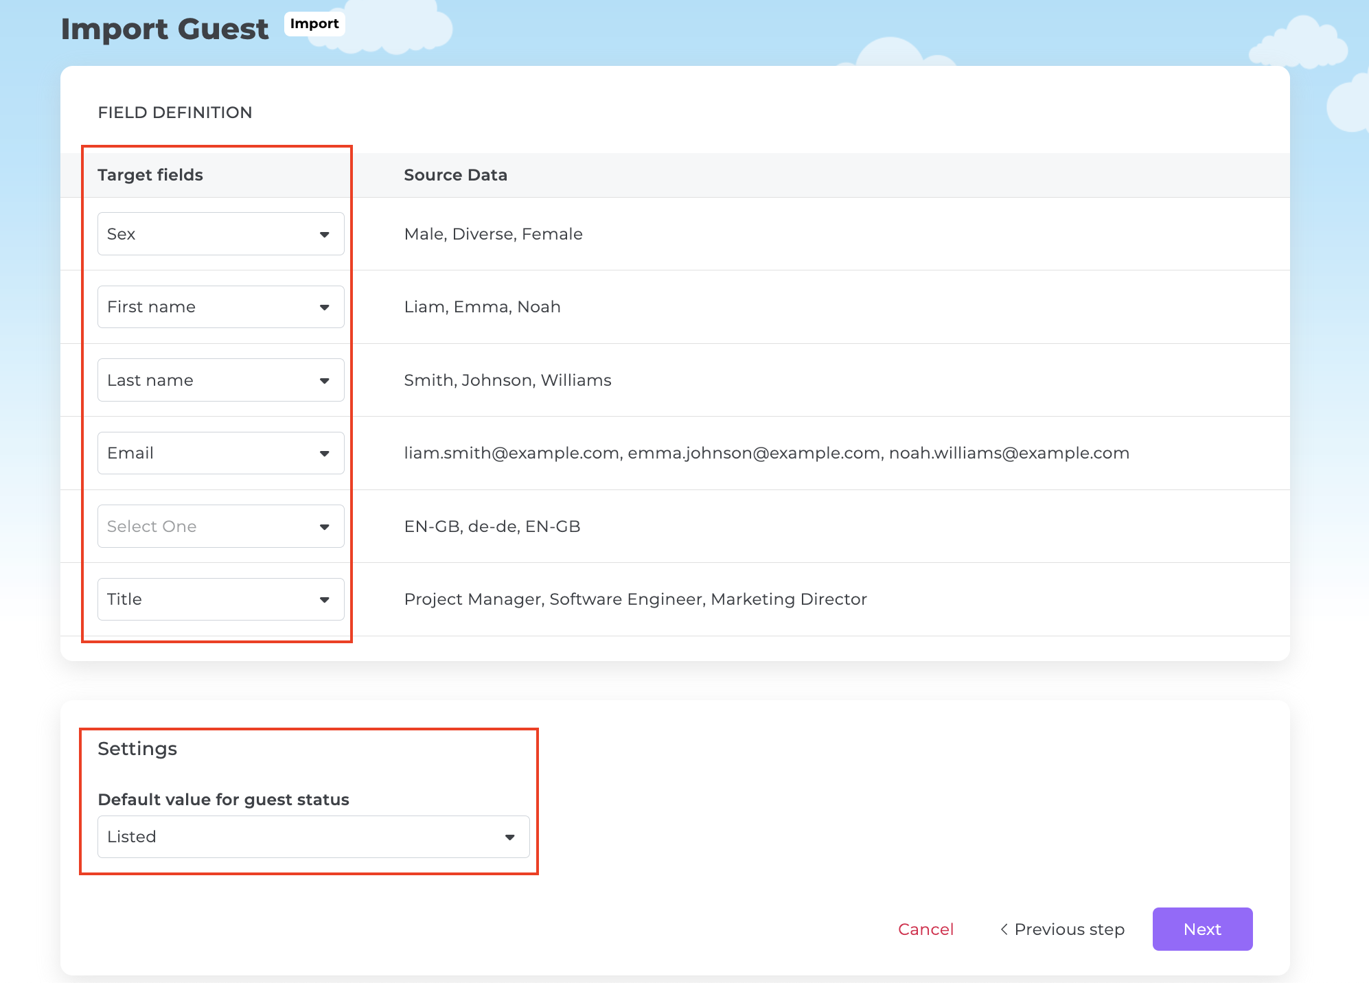The image size is (1369, 983).
Task: Open the Listed guest status dropdown
Action: coord(313,837)
